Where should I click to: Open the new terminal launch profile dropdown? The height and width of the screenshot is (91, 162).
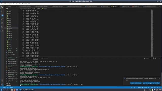[x=151, y=58]
